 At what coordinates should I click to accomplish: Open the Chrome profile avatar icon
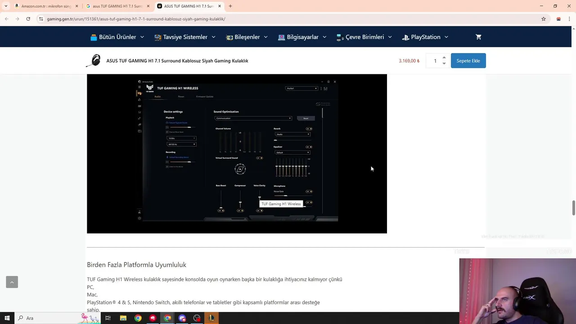558,19
